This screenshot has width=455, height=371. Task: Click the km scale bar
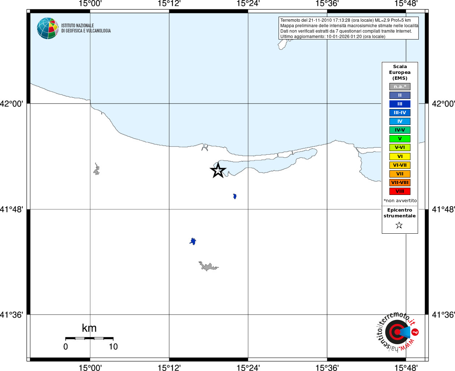(x=89, y=338)
